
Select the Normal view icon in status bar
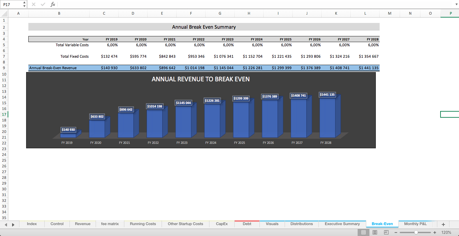[x=363, y=232]
